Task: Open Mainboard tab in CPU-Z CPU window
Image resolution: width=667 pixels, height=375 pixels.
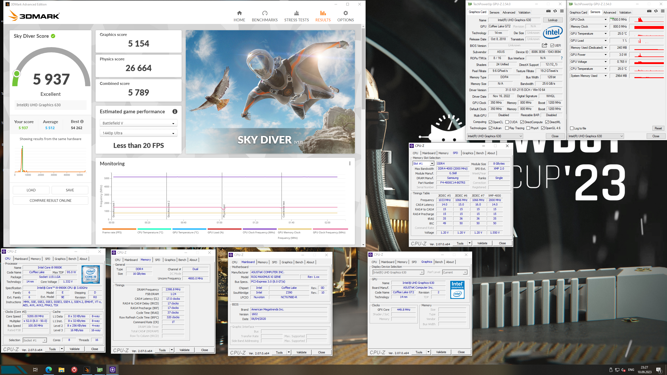Action: (x=21, y=259)
